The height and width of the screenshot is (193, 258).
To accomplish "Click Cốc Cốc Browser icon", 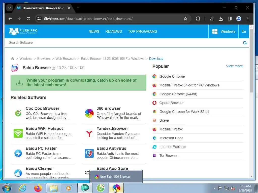I will pos(18,113).
